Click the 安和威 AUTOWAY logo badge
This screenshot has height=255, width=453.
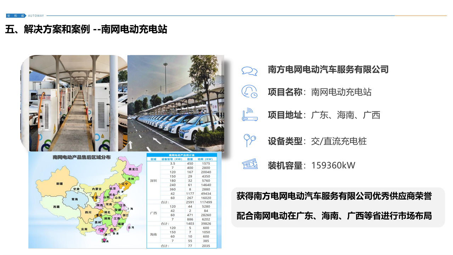coord(25,16)
